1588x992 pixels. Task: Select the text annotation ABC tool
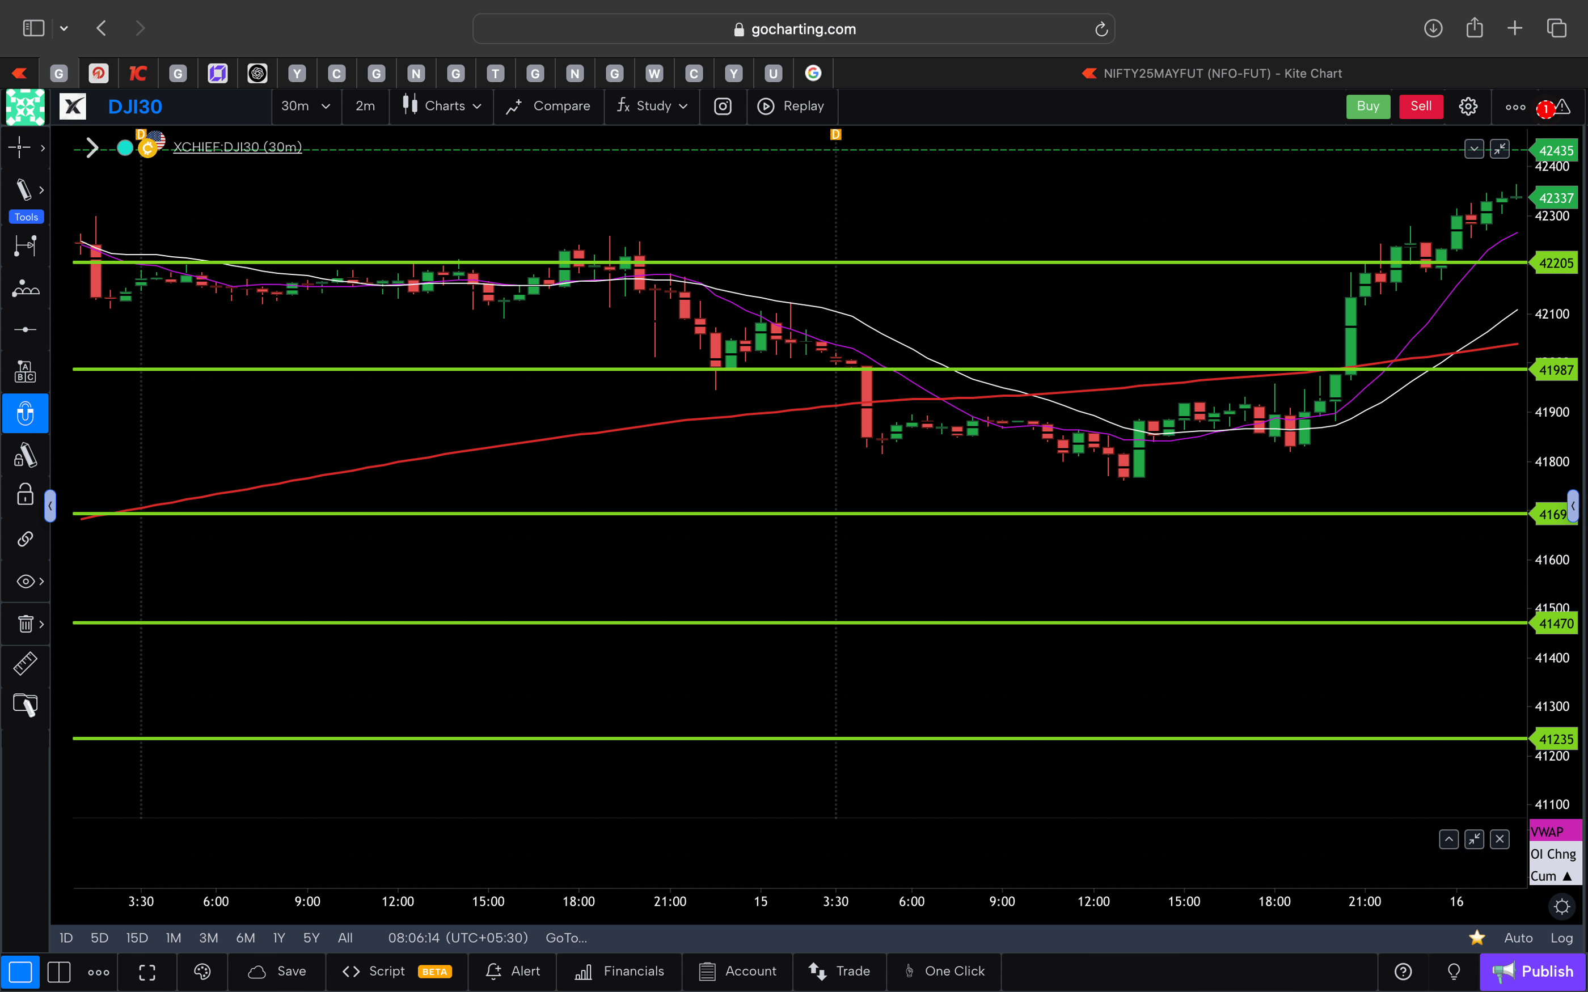(25, 371)
